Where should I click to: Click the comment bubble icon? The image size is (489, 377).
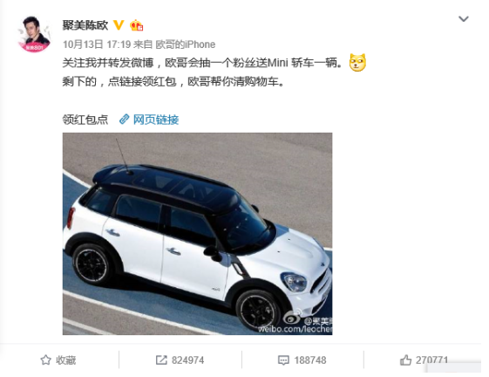283,360
